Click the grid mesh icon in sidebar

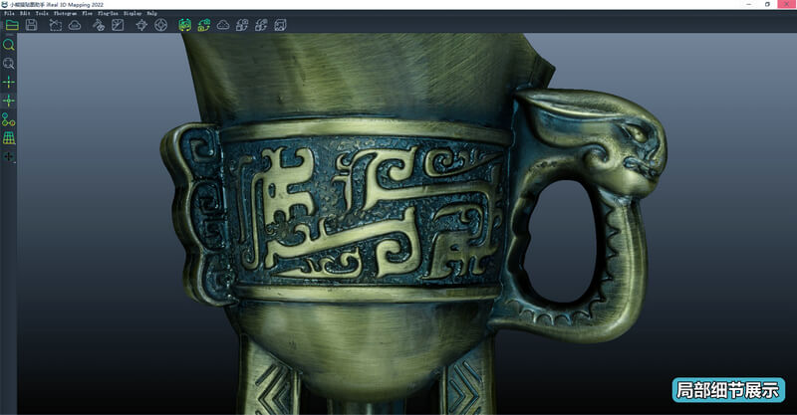[x=9, y=137]
